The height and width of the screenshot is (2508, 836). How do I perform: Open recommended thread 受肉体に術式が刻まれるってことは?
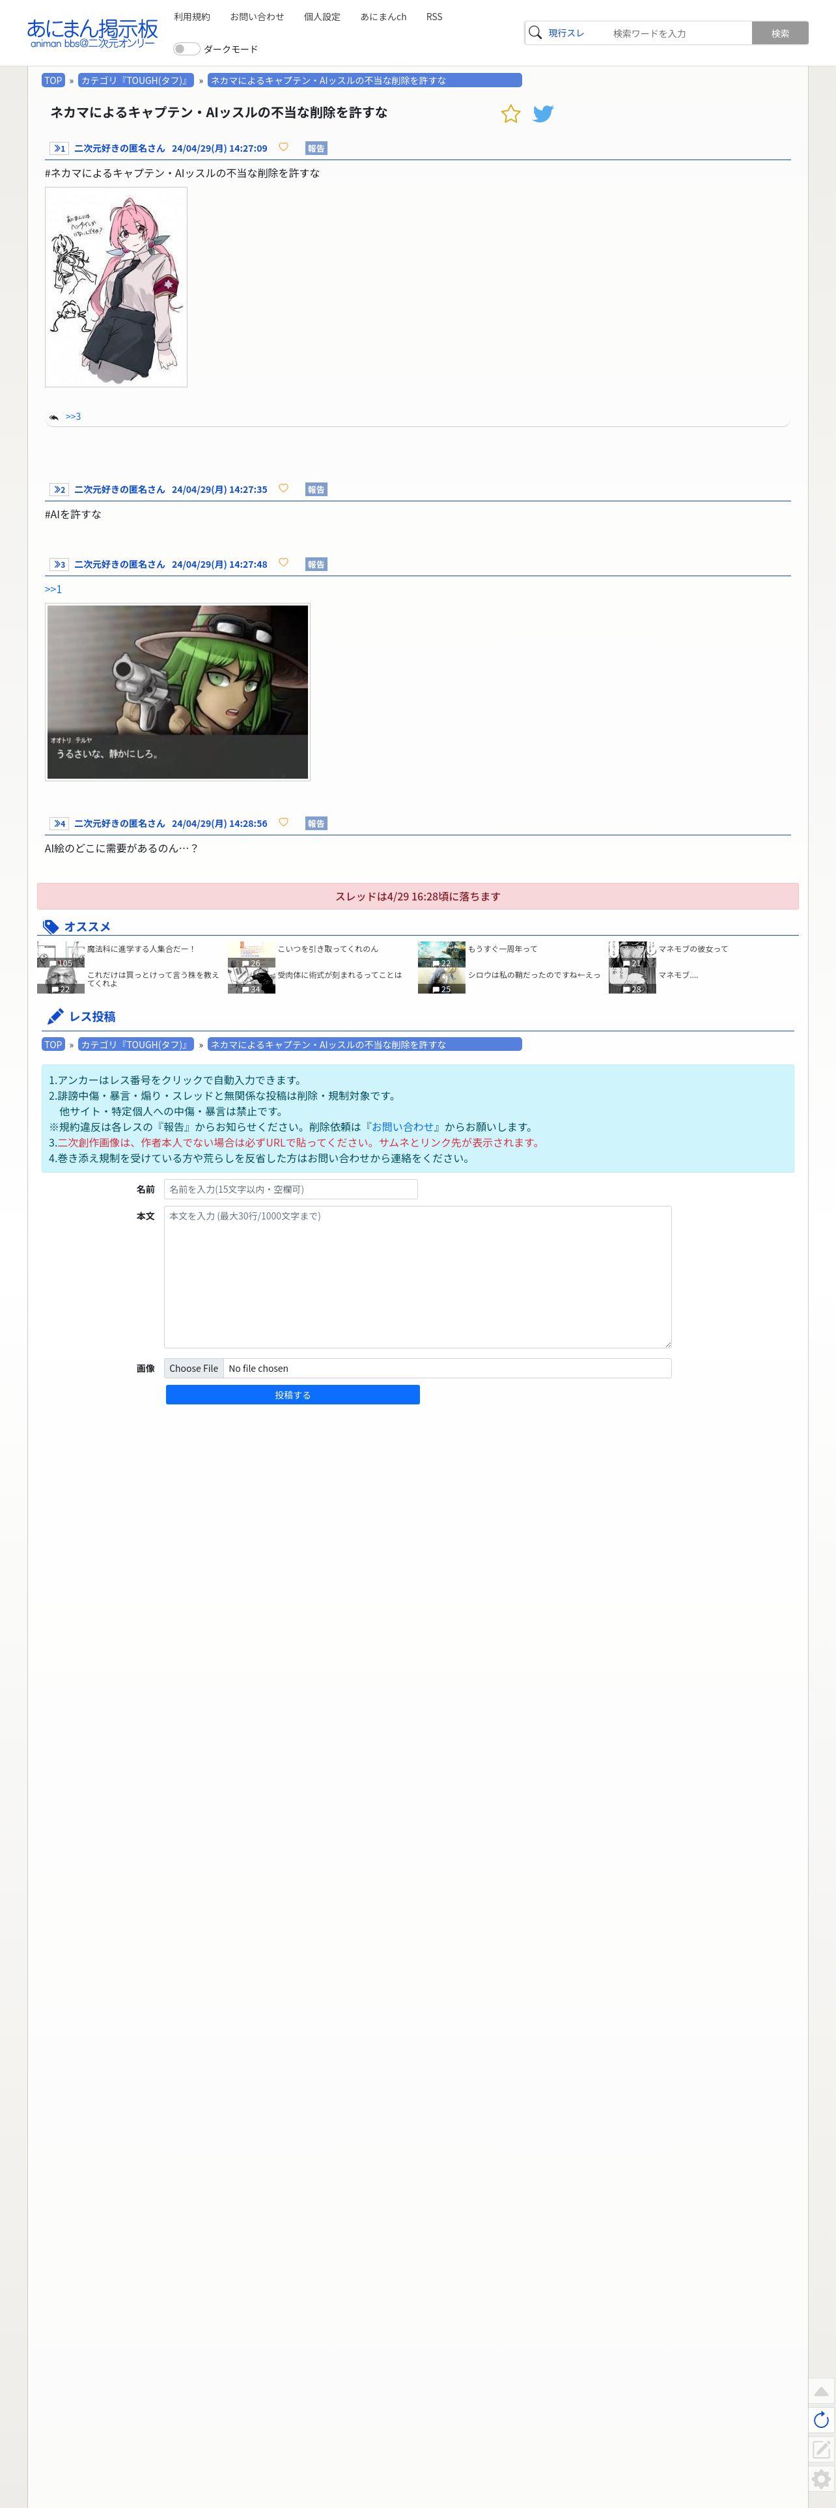pos(340,975)
